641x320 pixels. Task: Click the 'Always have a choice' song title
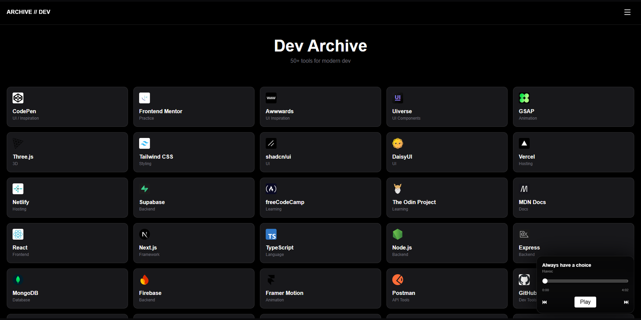pyautogui.click(x=567, y=265)
